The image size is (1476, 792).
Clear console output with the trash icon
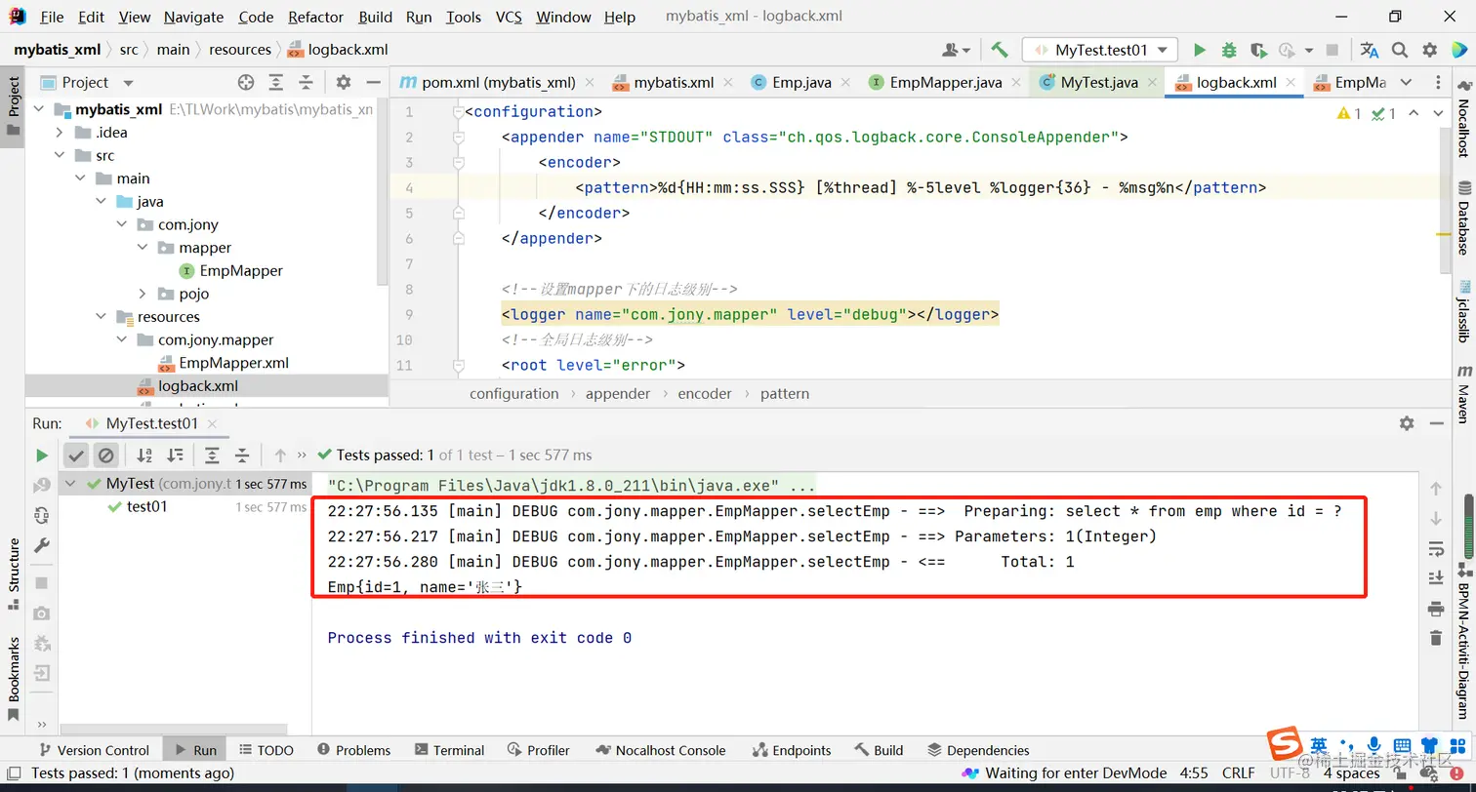(x=1435, y=638)
